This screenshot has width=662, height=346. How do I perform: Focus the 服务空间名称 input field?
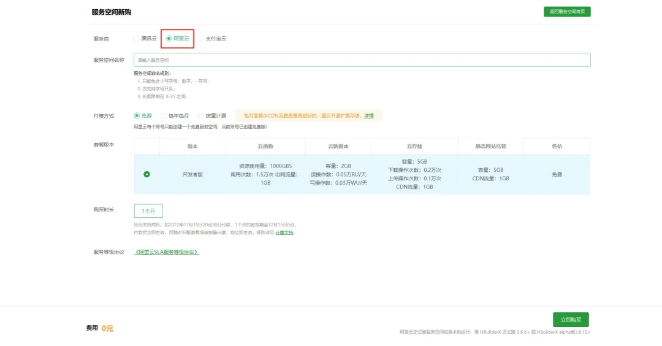tap(362, 60)
